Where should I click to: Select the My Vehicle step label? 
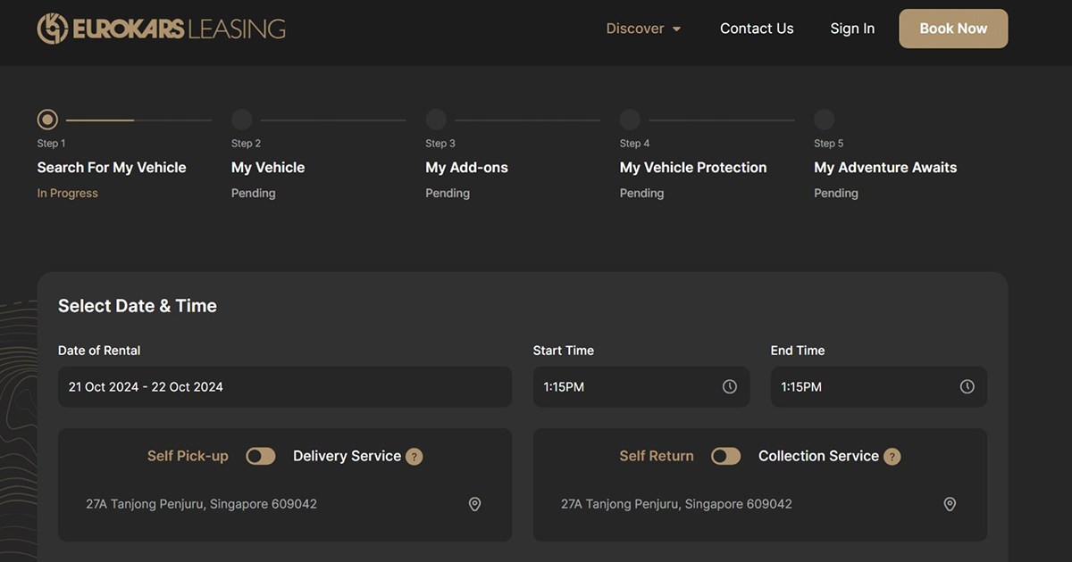[x=268, y=168]
